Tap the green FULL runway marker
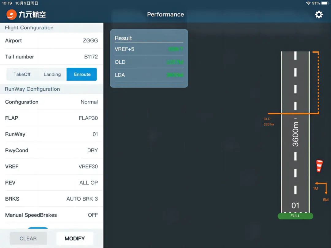 pos(295,216)
